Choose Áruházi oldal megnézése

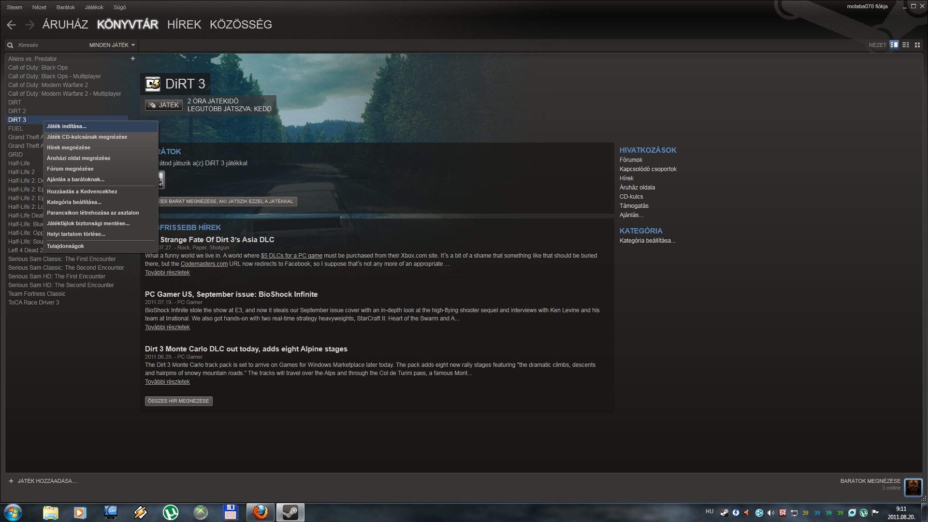click(101, 158)
